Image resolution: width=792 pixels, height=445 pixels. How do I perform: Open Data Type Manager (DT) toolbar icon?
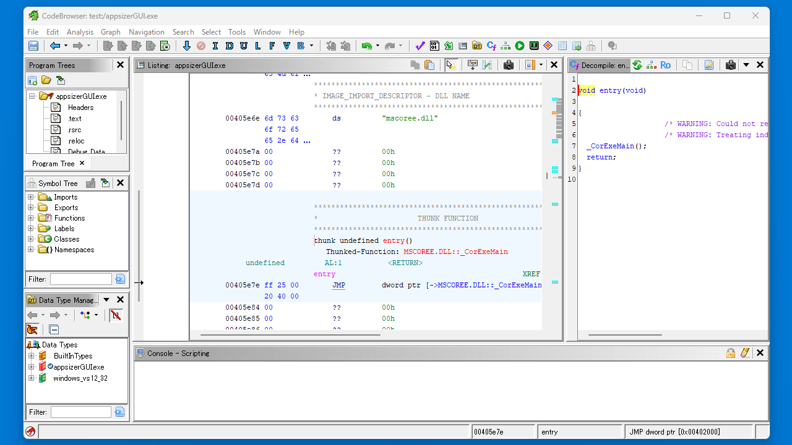click(x=477, y=46)
